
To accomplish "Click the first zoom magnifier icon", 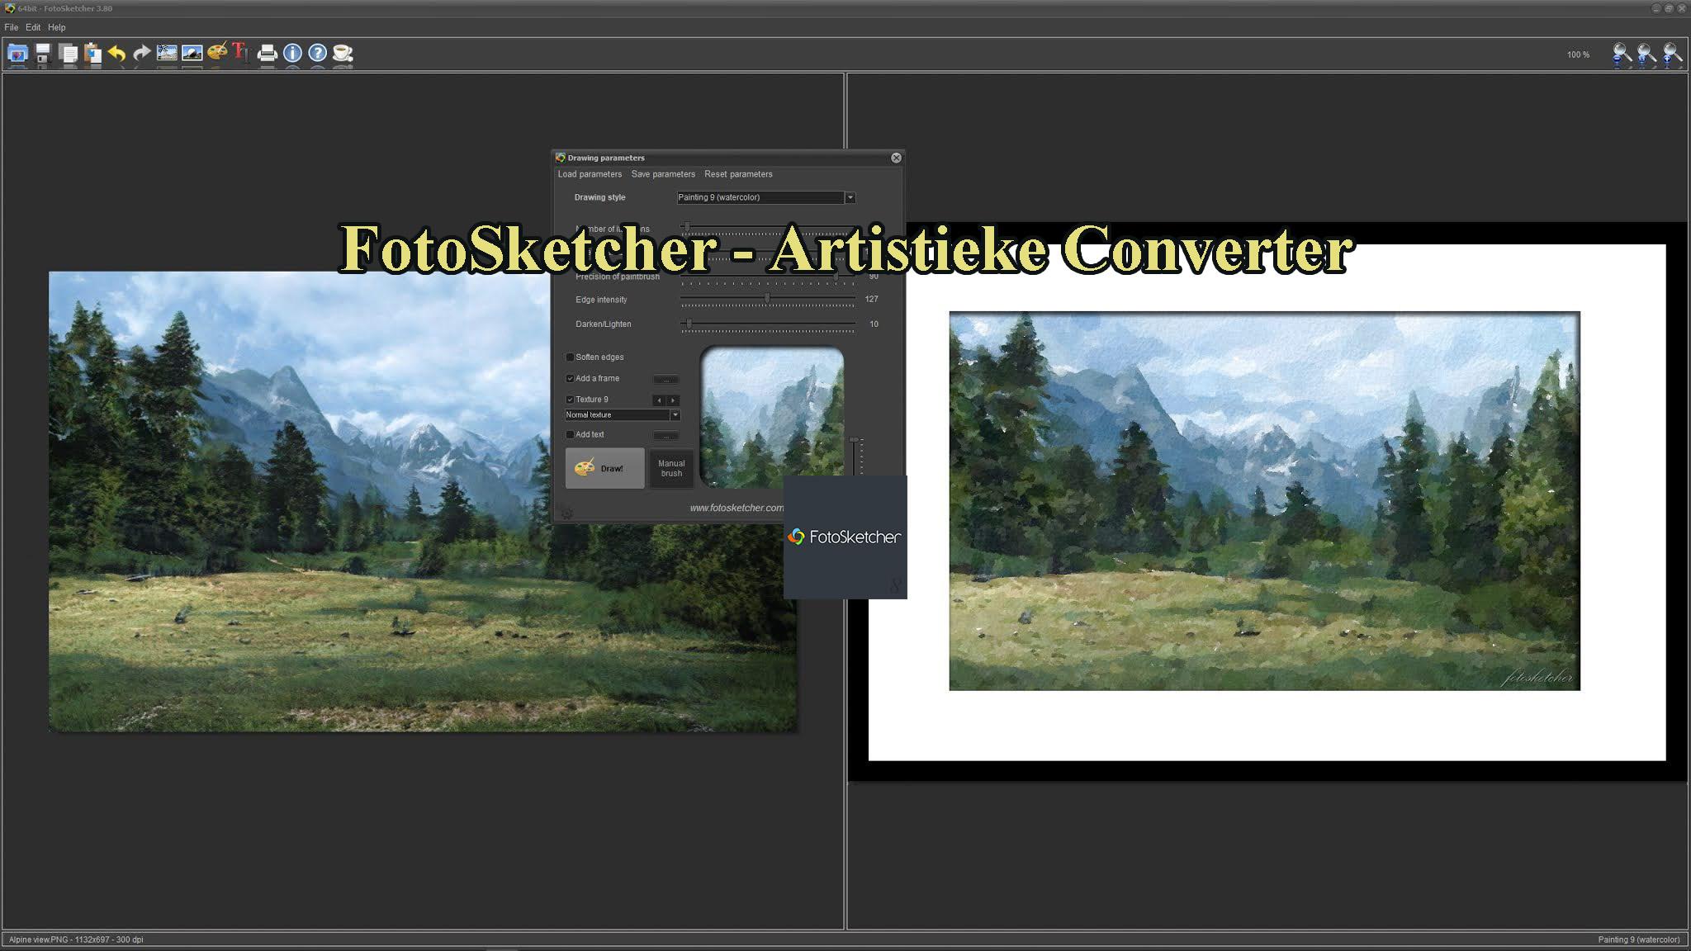I will 1622,54.
